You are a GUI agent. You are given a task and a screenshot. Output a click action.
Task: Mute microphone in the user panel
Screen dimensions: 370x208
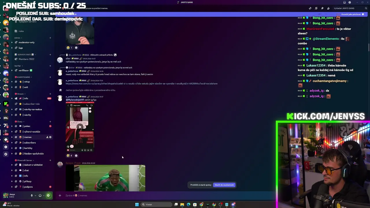point(32,196)
